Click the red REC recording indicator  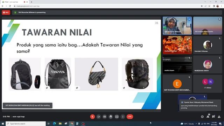coord(6,13)
